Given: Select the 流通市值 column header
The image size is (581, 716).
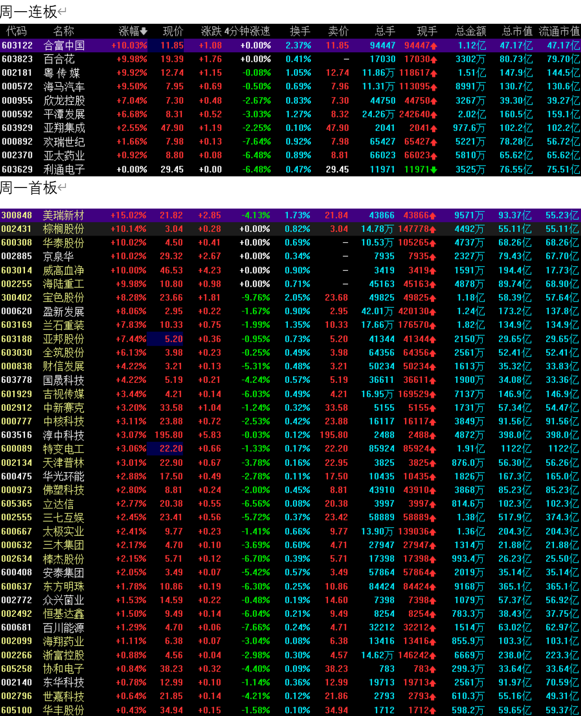Looking at the screenshot, I should (x=559, y=32).
